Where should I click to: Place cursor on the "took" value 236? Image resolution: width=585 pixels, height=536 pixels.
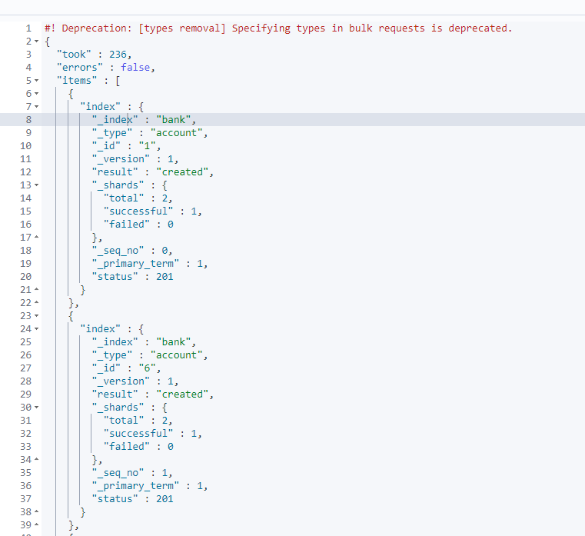(118, 55)
